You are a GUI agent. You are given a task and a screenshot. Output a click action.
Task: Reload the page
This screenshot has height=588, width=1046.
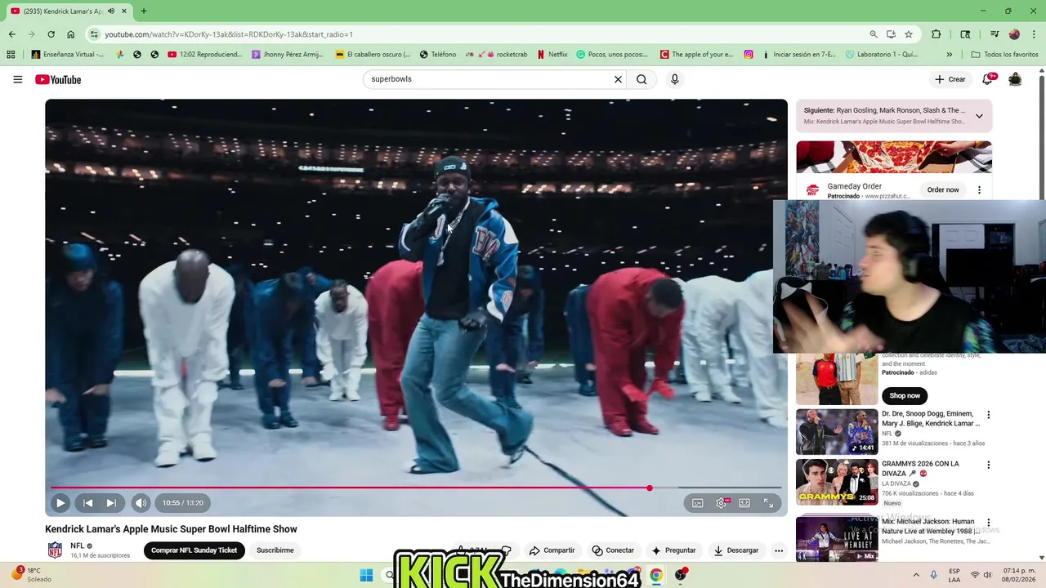point(51,34)
